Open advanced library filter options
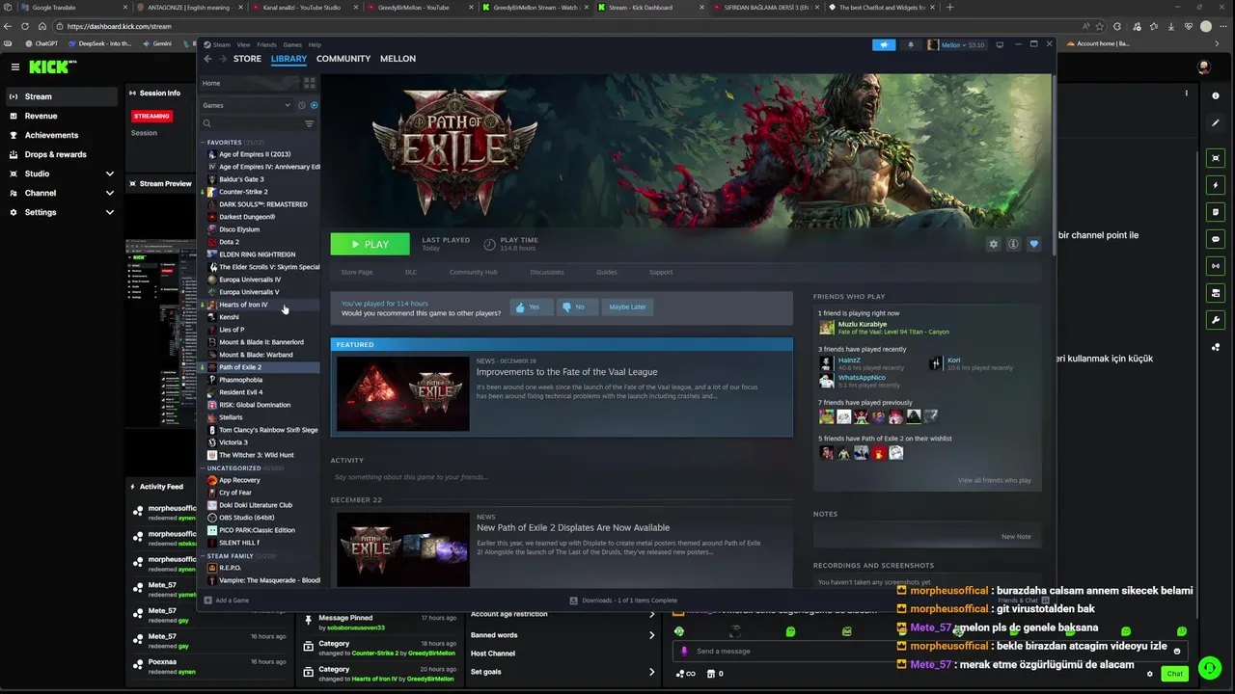Image resolution: width=1235 pixels, height=694 pixels. [310, 123]
